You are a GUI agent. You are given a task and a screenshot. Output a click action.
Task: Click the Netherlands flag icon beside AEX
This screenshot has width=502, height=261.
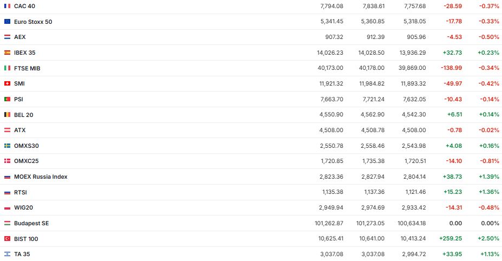(x=7, y=37)
